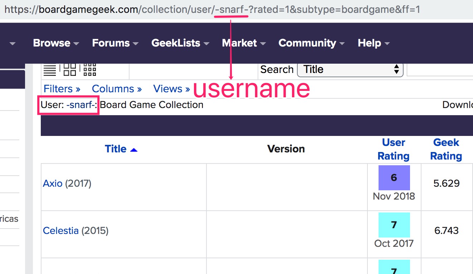Open the Search field Title dropdown
473x274 pixels.
(x=350, y=69)
